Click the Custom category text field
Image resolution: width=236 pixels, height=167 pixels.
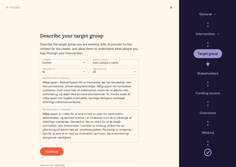(x=115, y=63)
